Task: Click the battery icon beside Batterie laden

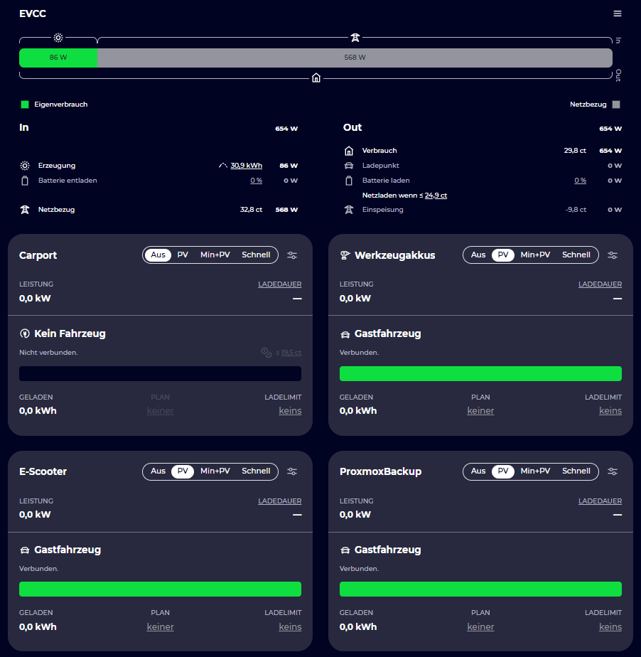Action: point(349,181)
